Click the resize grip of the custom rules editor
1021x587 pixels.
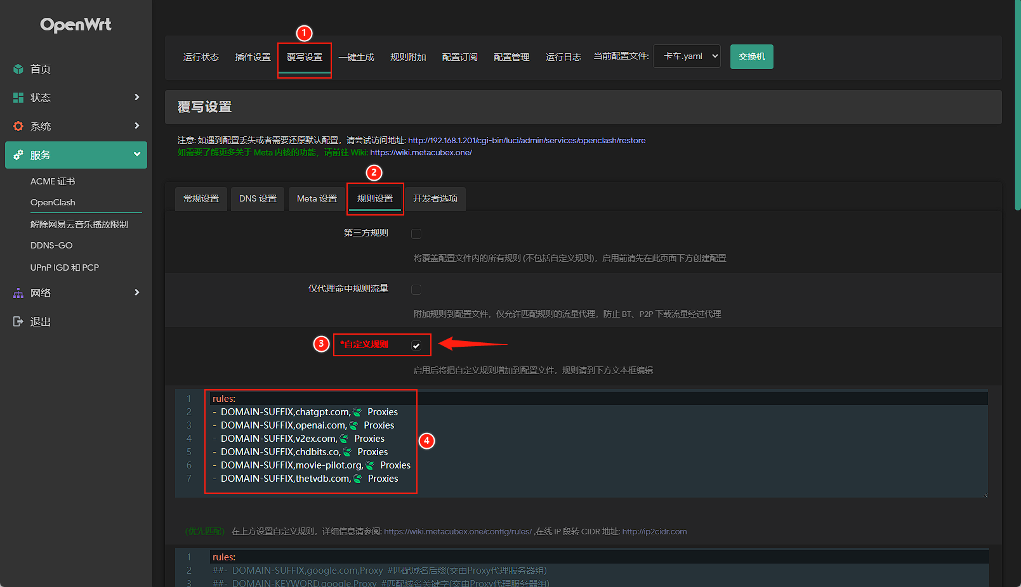pyautogui.click(x=985, y=494)
